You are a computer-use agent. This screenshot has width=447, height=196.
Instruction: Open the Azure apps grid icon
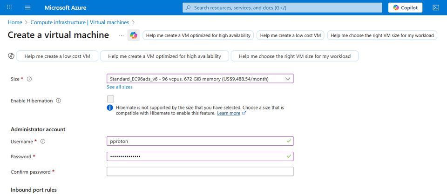click(9, 7)
